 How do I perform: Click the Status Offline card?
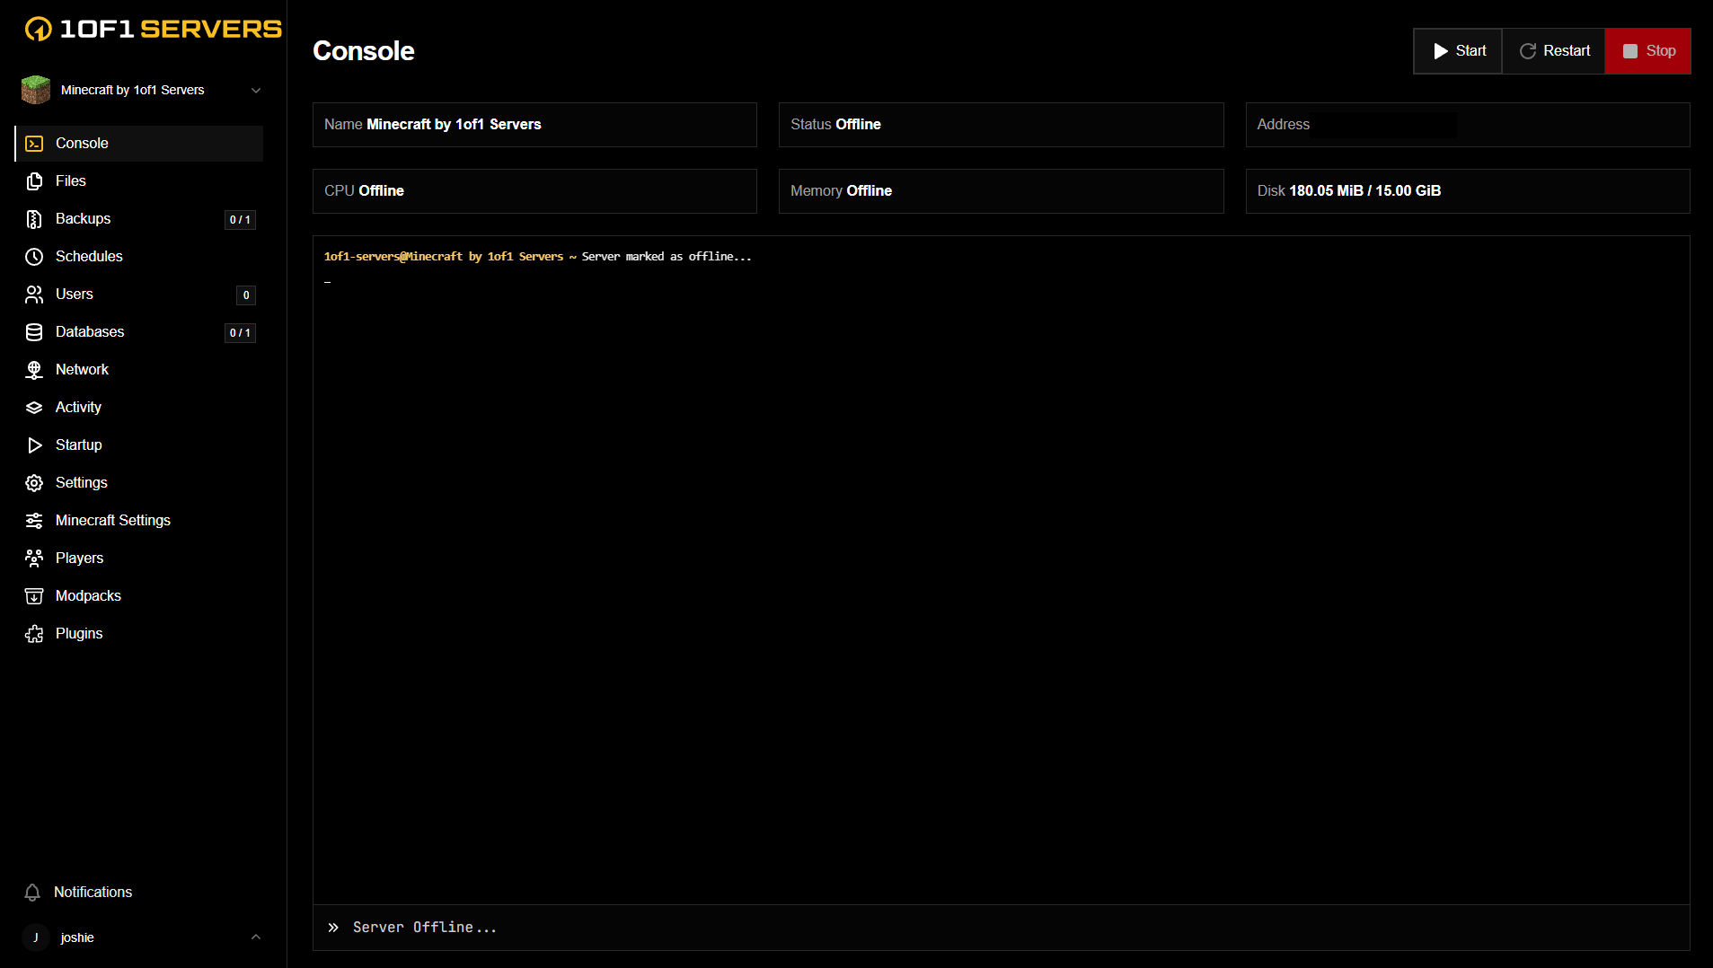coord(1001,125)
